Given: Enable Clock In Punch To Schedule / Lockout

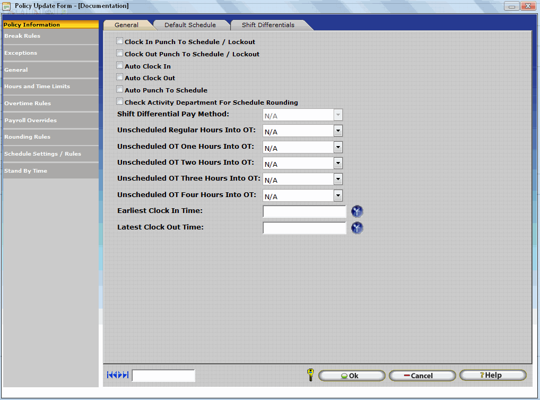Looking at the screenshot, I should (x=120, y=41).
